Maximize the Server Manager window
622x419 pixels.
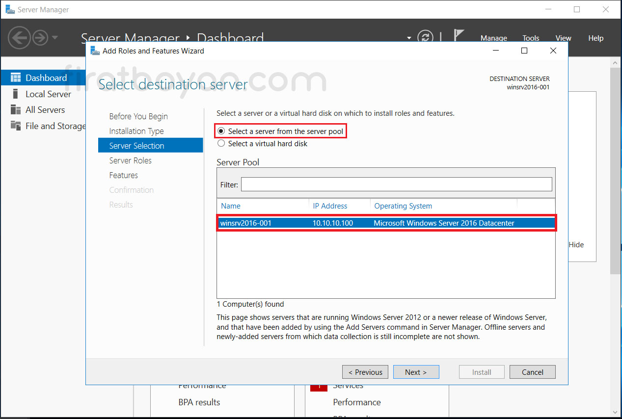point(577,9)
